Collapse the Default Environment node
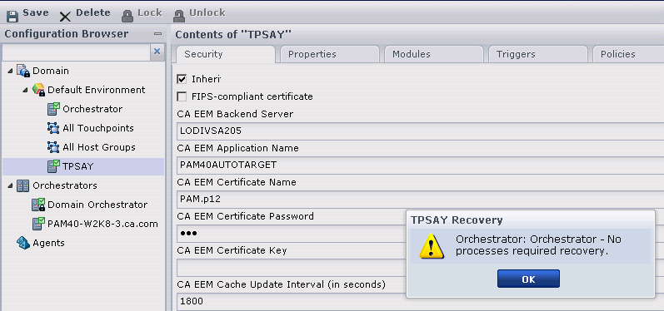664x311 pixels. coord(25,90)
